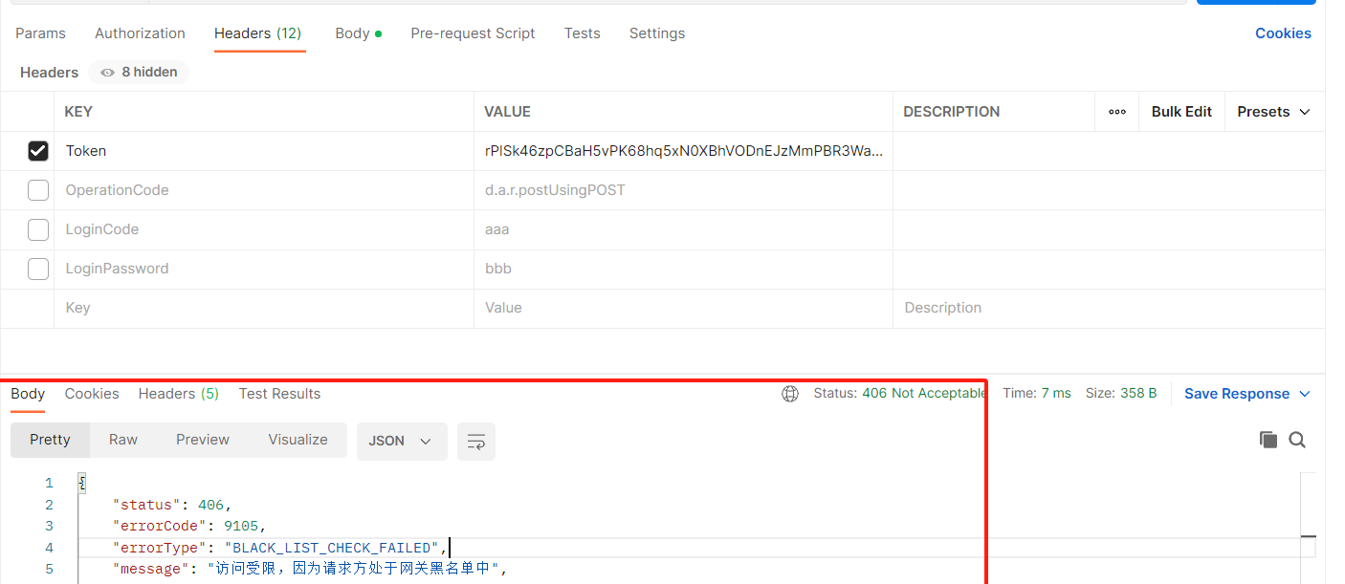Expand the JSON format dropdown
The height and width of the screenshot is (584, 1345).
(401, 442)
